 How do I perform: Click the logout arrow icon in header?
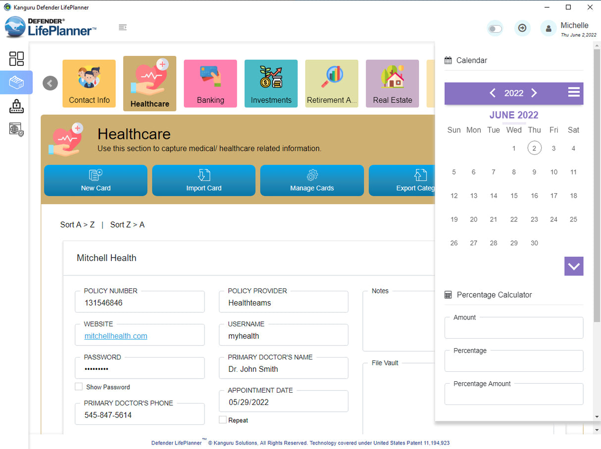522,28
